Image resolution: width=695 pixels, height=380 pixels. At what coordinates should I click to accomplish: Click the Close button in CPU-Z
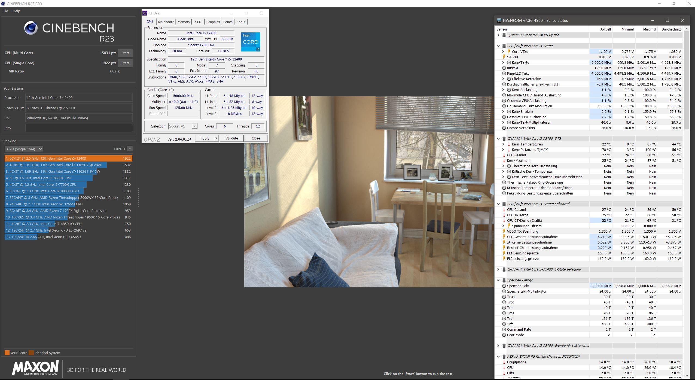pos(256,138)
